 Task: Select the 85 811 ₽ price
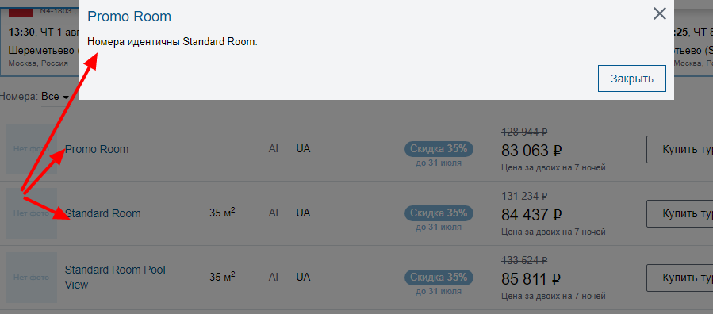click(x=531, y=278)
